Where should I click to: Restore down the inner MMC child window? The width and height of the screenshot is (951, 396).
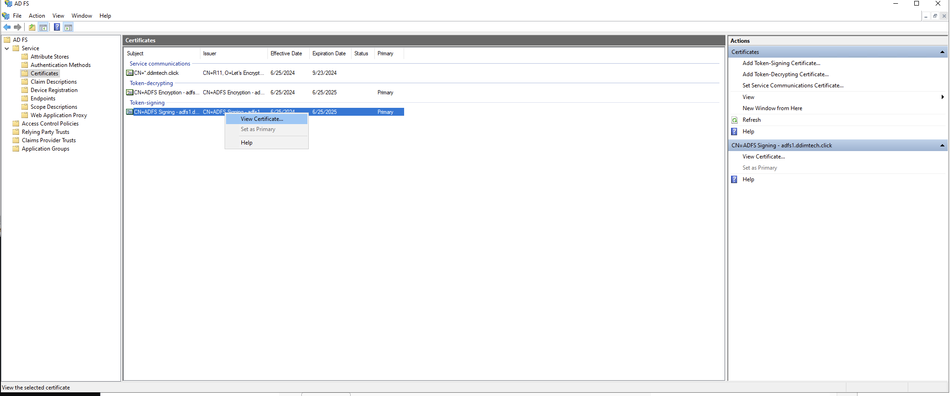[935, 16]
